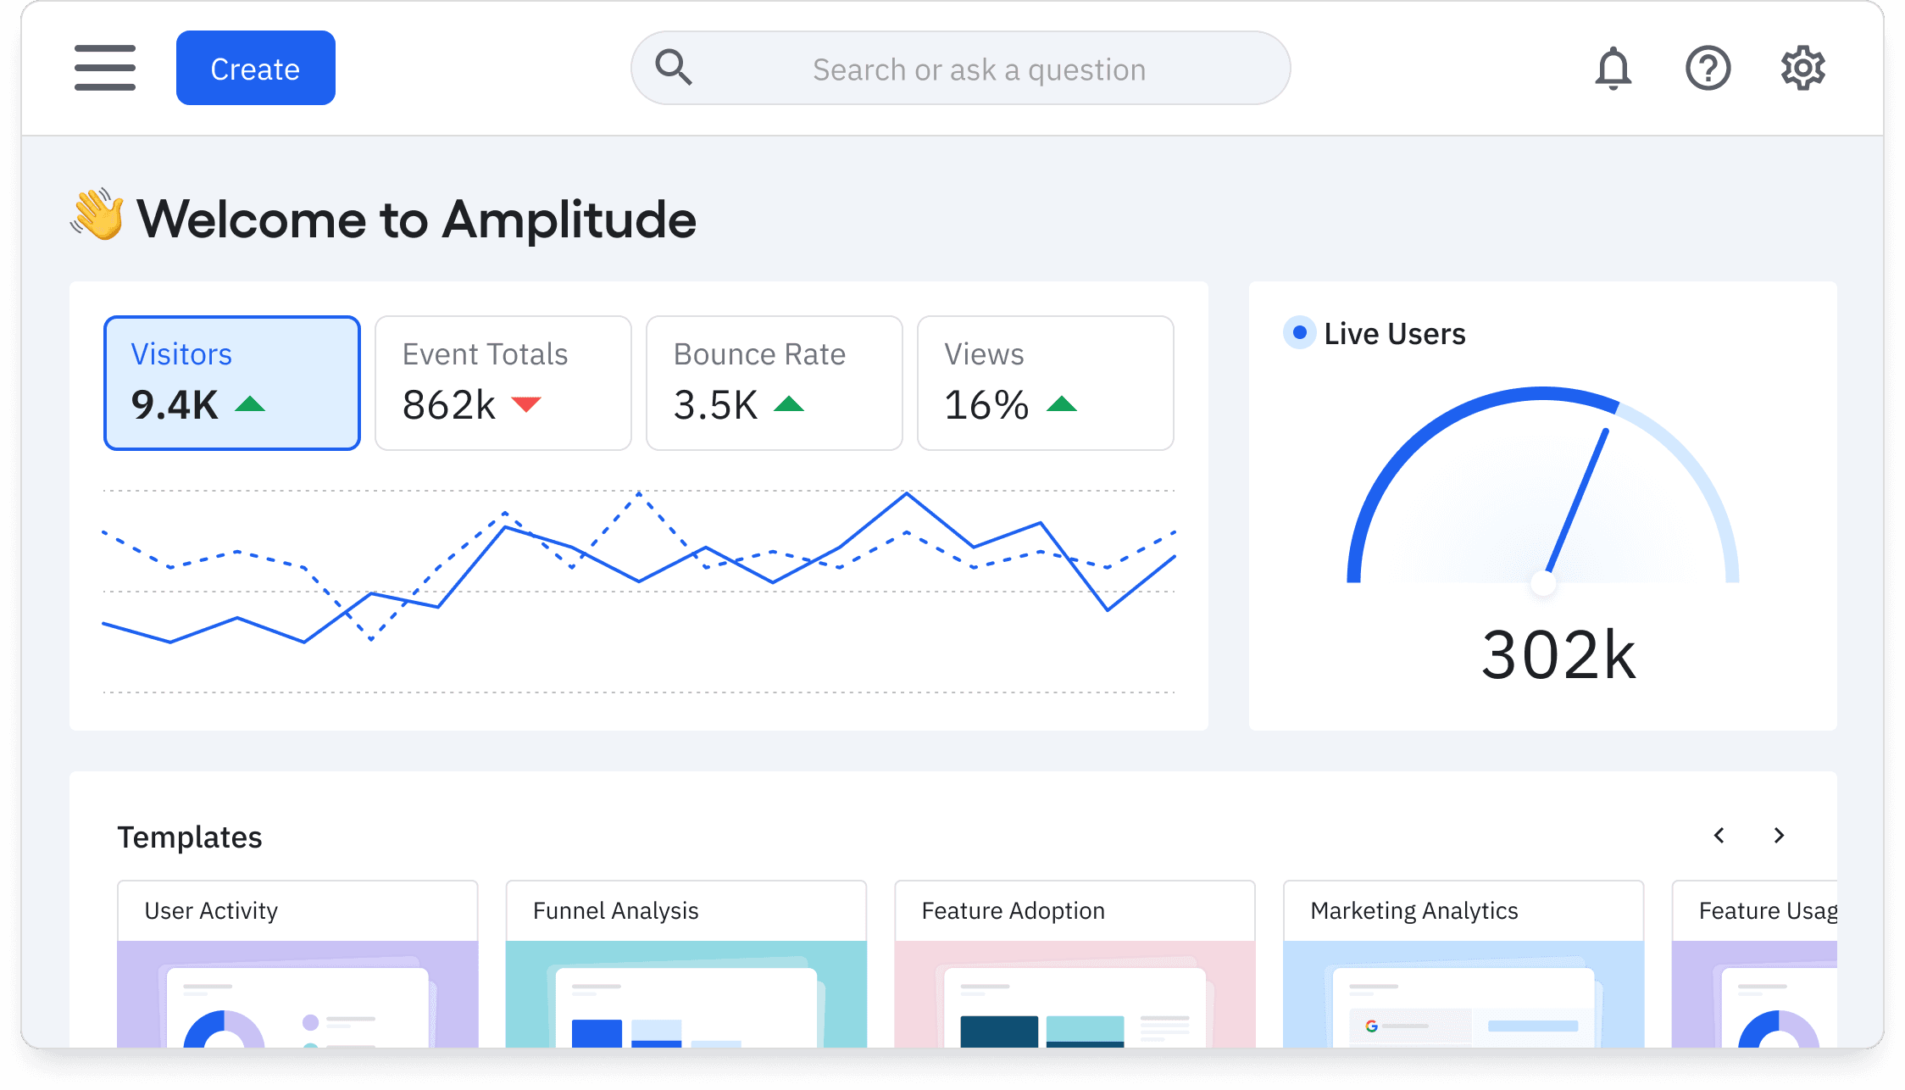Image resolution: width=1905 pixels, height=1090 pixels.
Task: Open the notifications bell
Action: click(1613, 68)
